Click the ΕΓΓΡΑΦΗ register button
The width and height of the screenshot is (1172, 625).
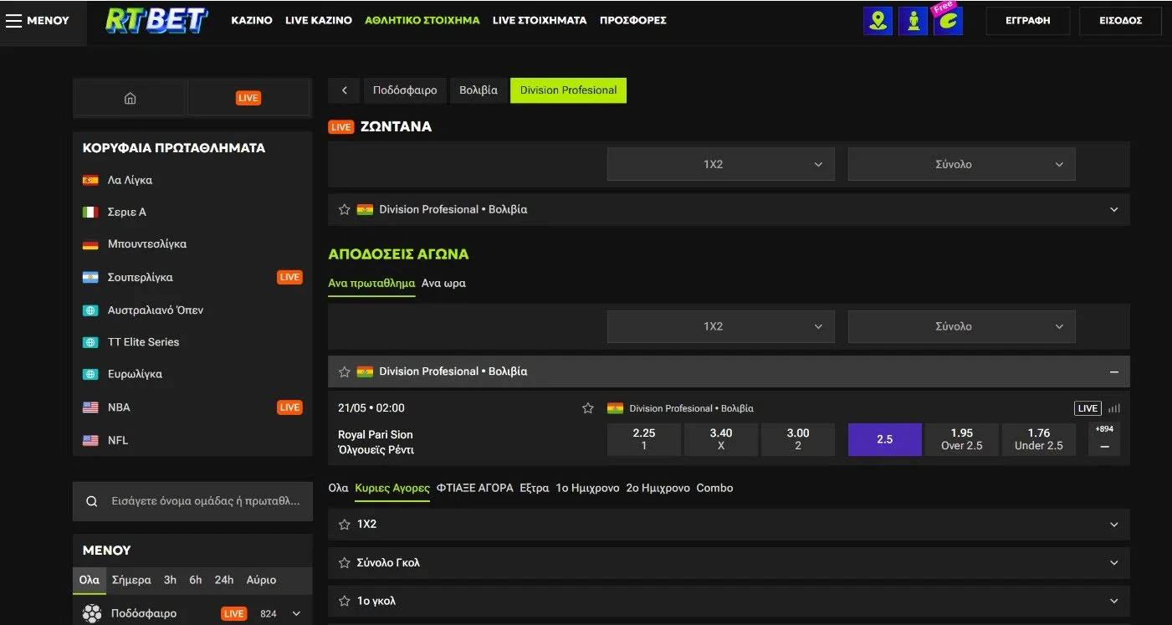[1027, 21]
